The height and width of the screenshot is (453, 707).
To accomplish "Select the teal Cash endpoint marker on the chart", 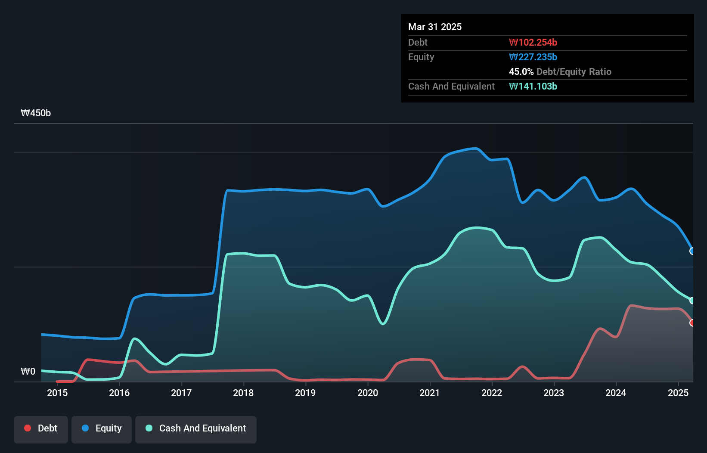I will tap(692, 301).
